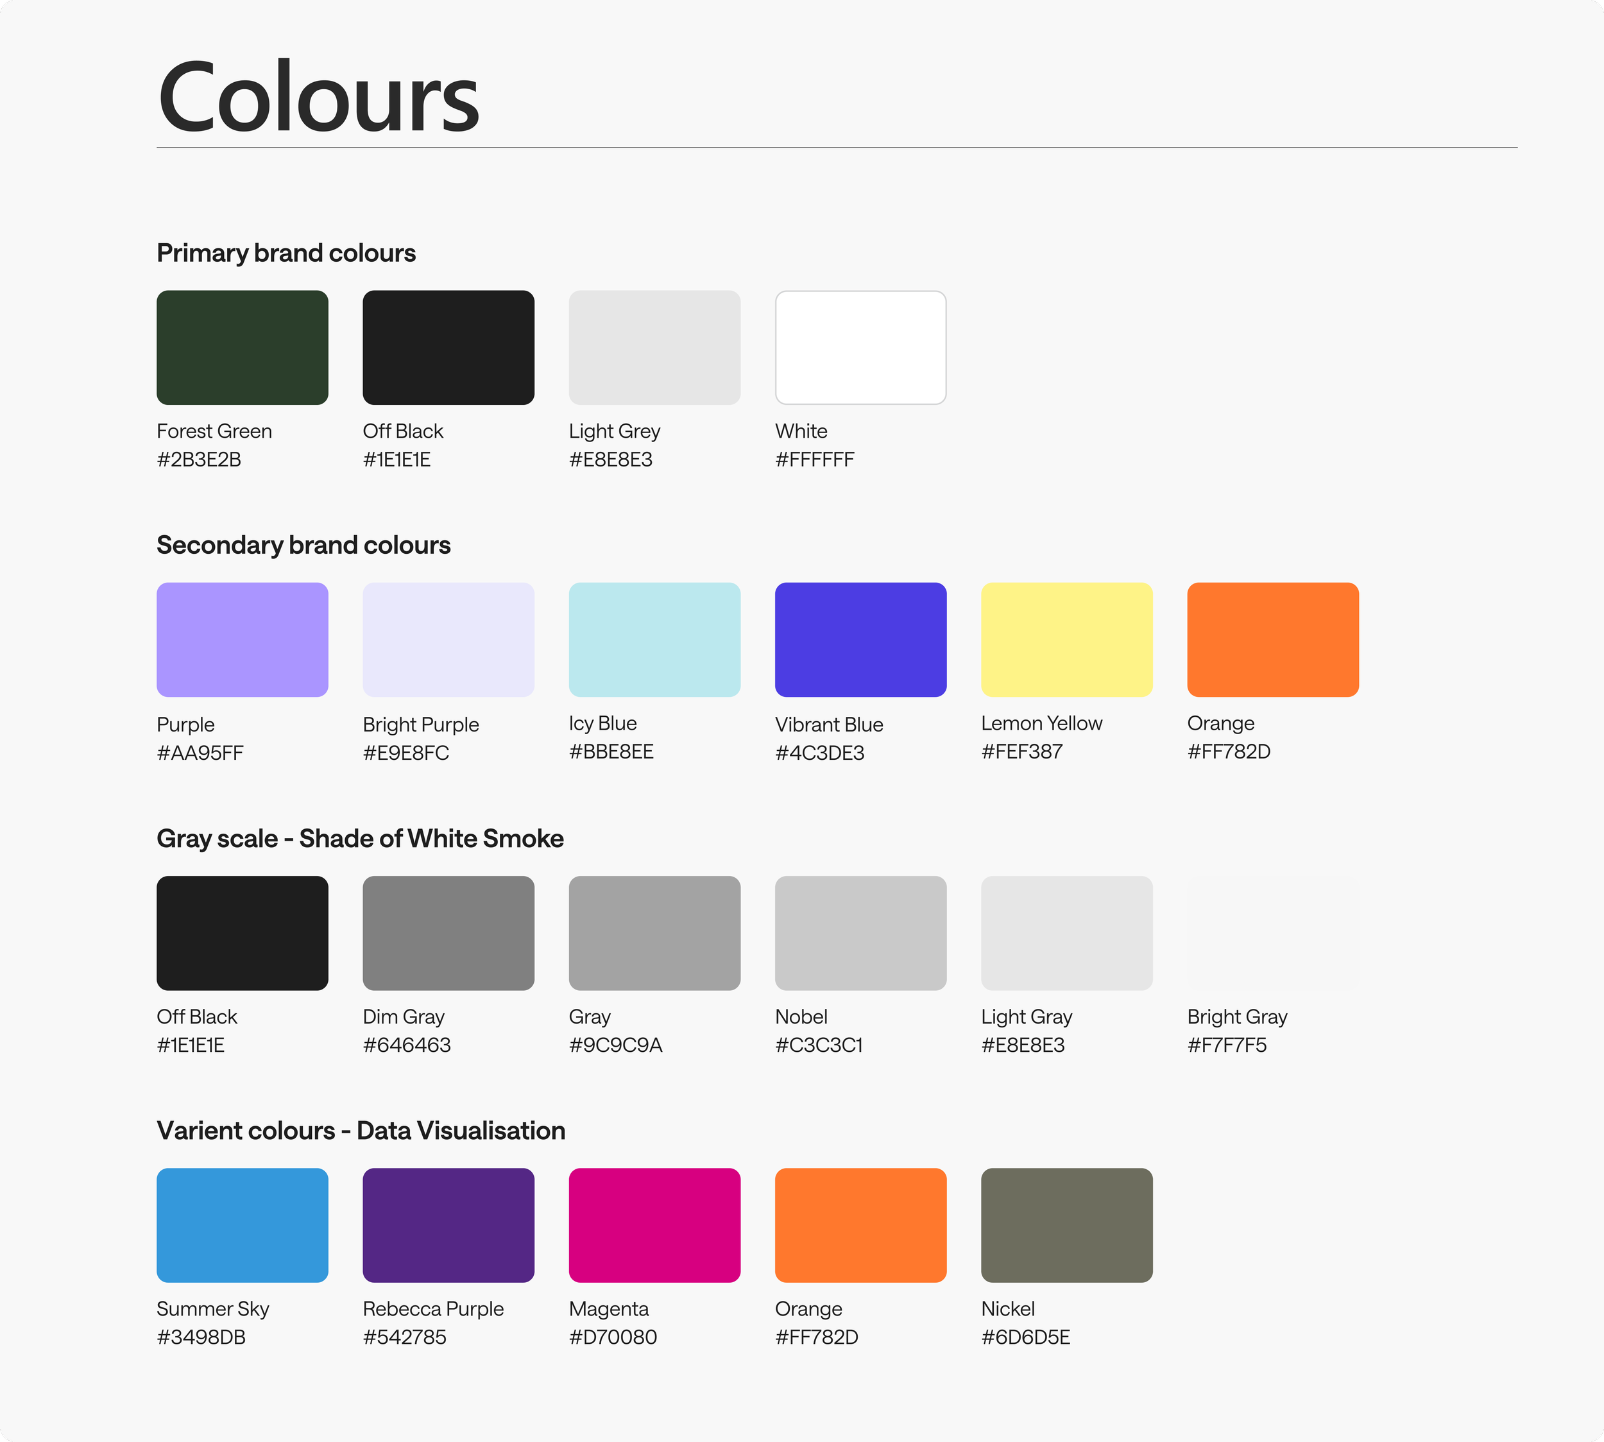Select the Bright Purple swatch
1604x1442 pixels.
coord(448,639)
